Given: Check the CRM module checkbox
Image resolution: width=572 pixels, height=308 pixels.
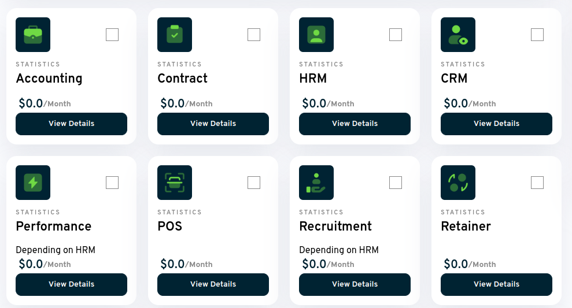Looking at the screenshot, I should (537, 35).
